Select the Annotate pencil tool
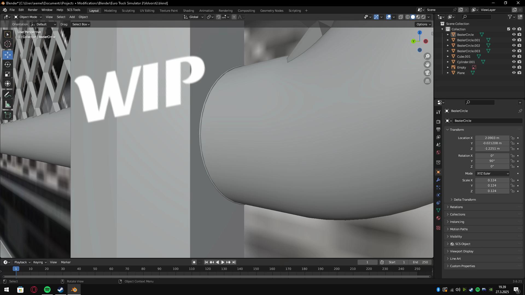Viewport: 525px width, 295px height. (8, 95)
